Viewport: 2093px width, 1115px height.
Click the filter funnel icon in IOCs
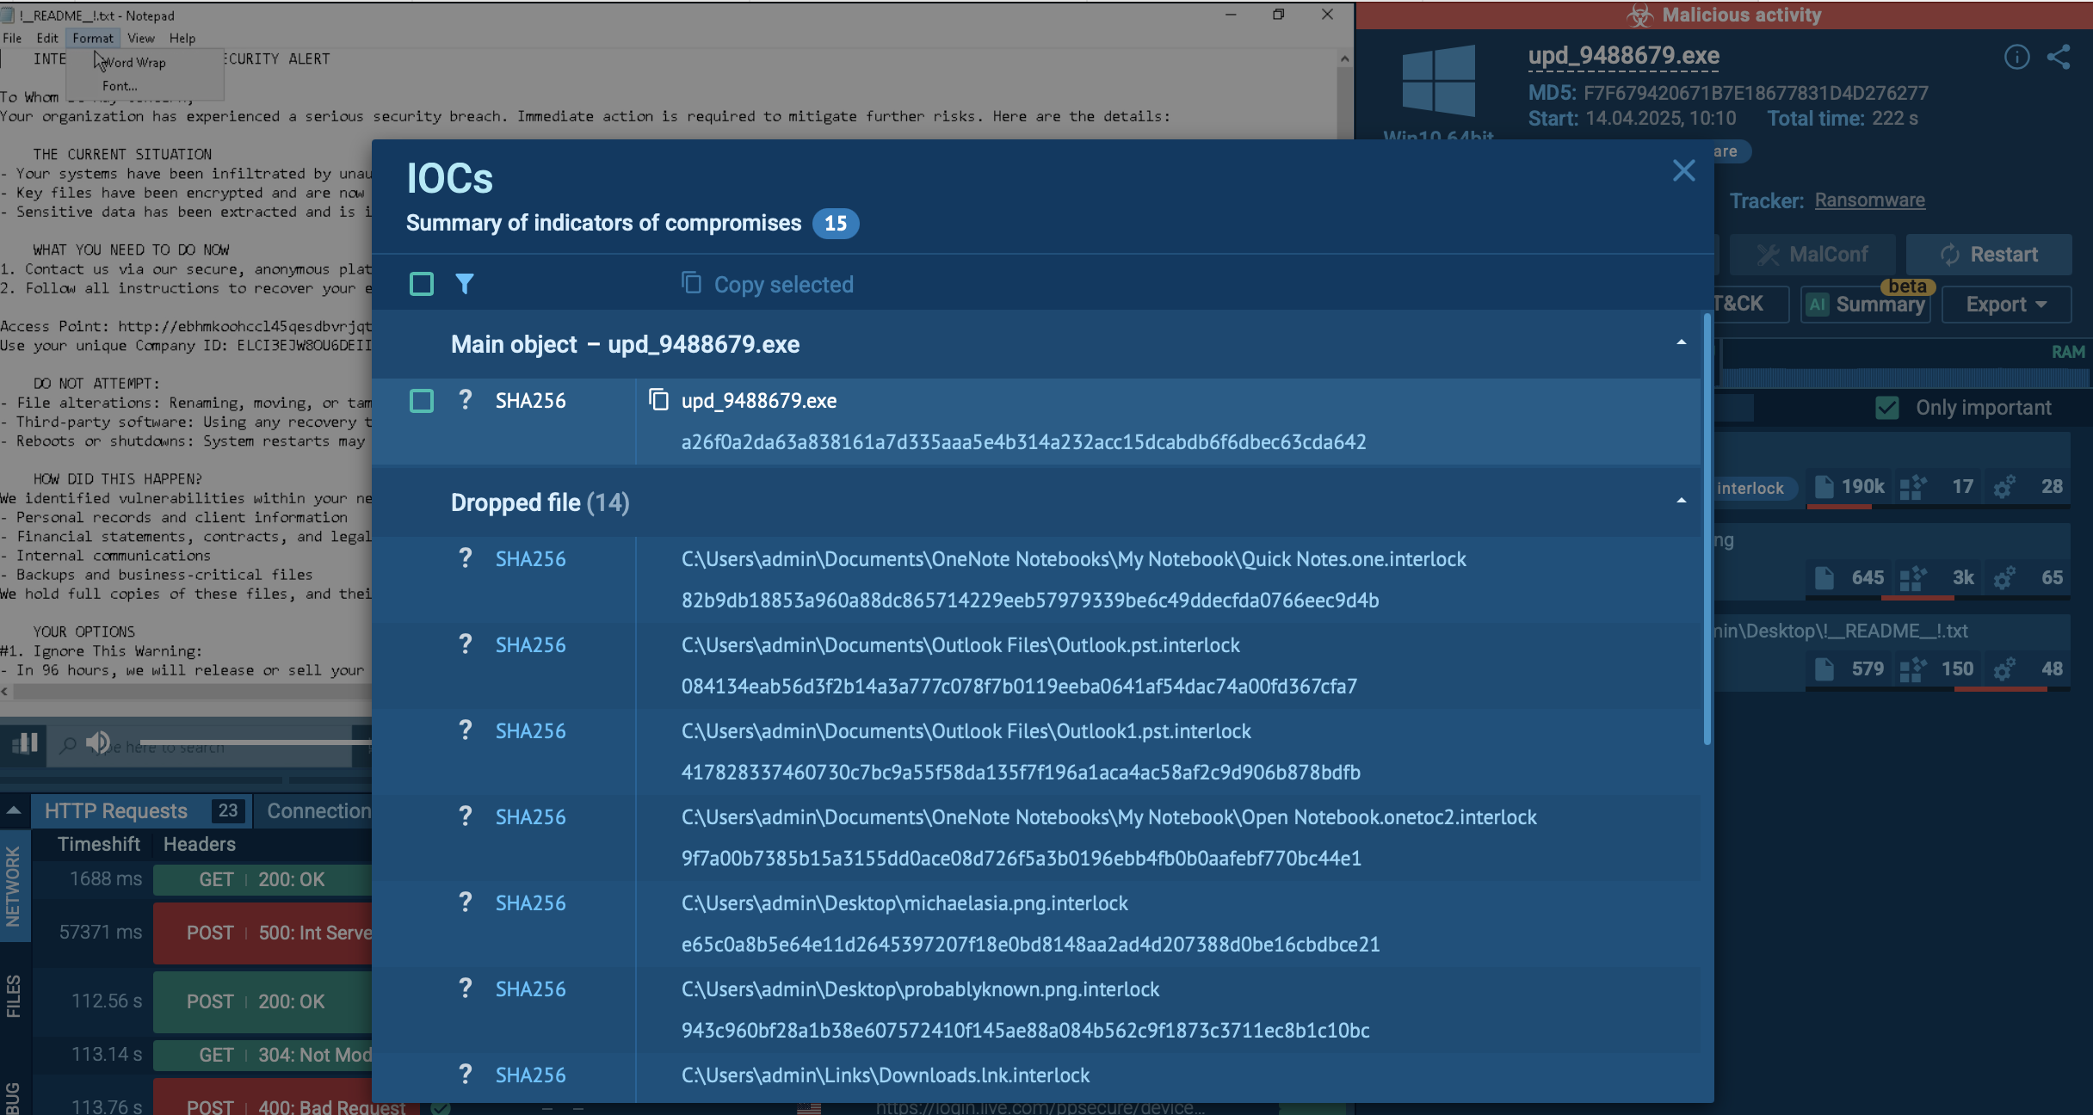(465, 284)
